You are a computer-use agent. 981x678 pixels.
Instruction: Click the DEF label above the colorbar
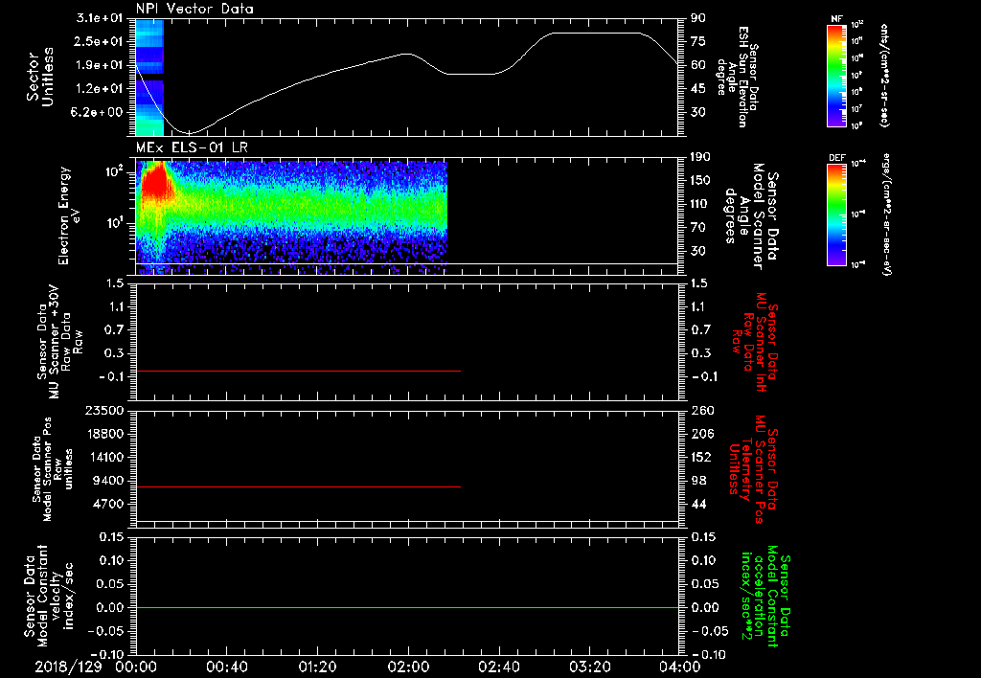click(836, 158)
